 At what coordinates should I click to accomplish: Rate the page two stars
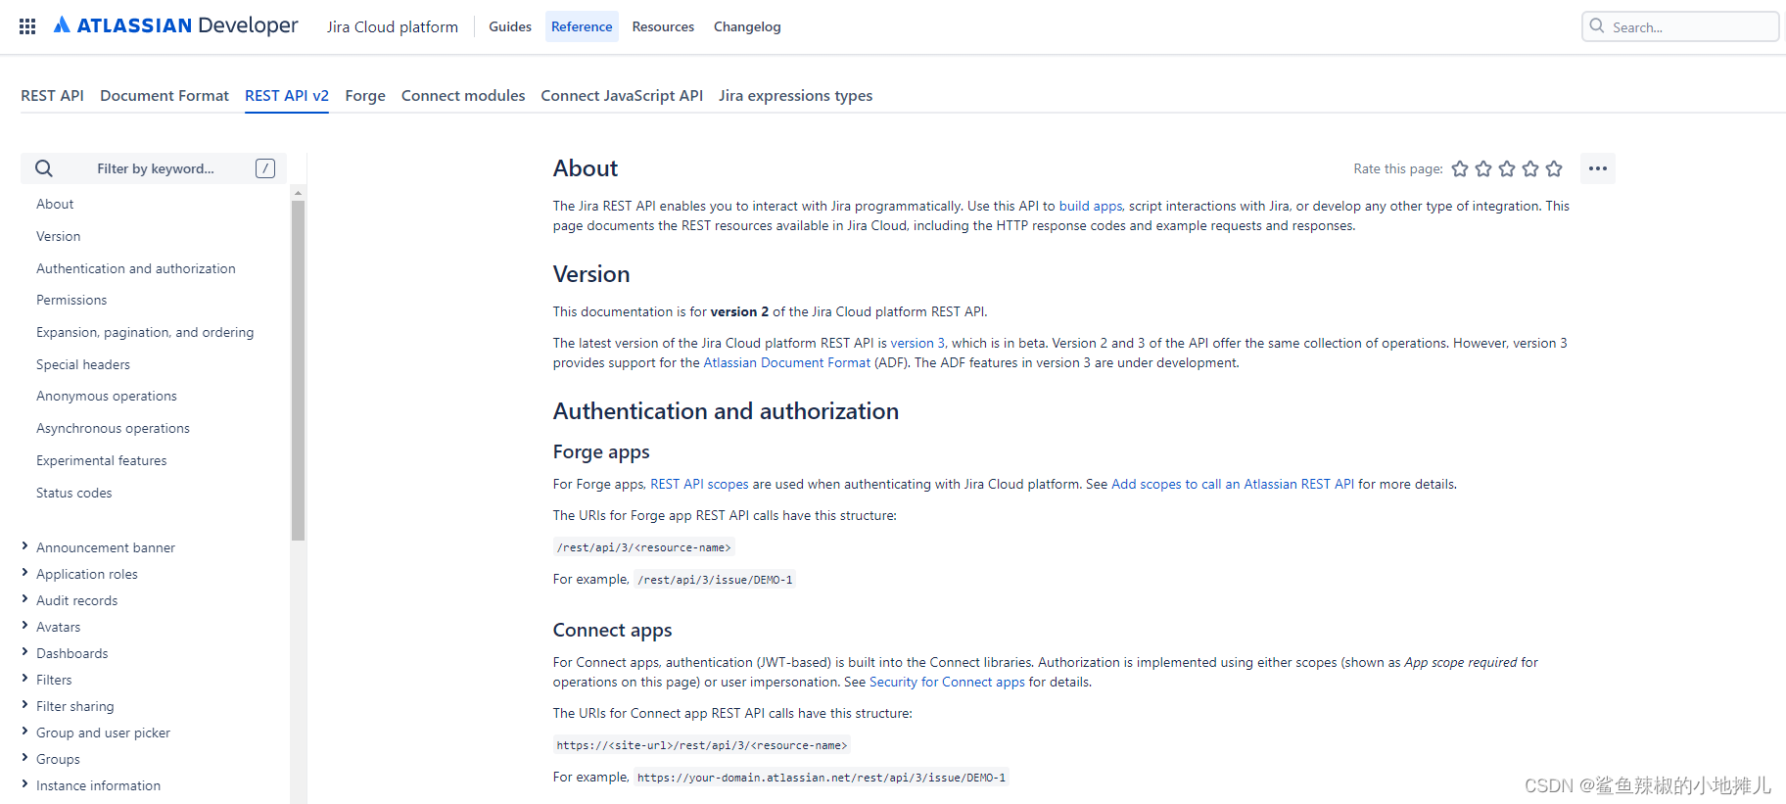click(1483, 168)
